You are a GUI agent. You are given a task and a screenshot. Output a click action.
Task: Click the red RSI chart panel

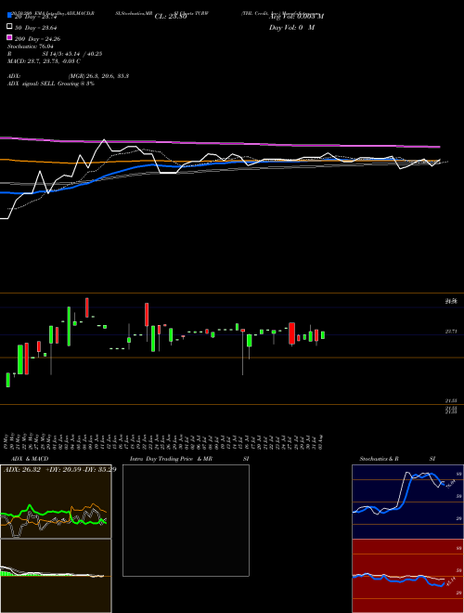pos(407,576)
